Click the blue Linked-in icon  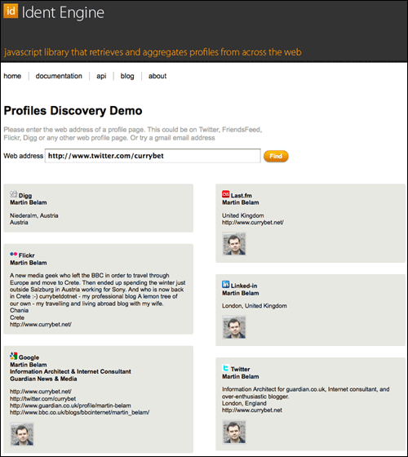point(225,284)
